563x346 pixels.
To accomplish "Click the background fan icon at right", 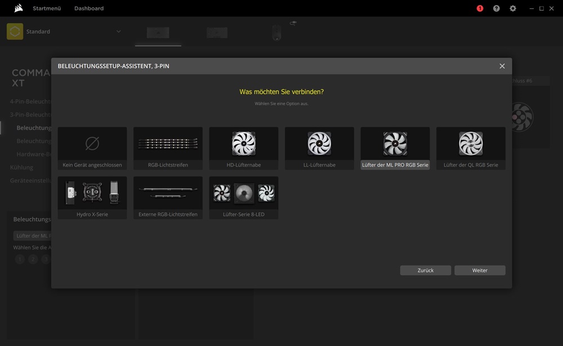I will [x=521, y=117].
